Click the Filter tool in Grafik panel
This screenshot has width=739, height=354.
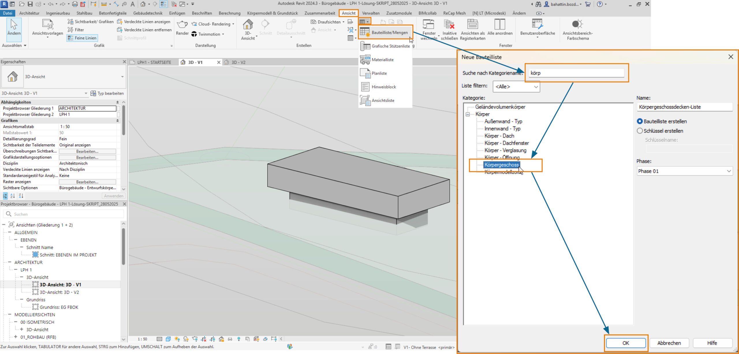click(x=76, y=30)
